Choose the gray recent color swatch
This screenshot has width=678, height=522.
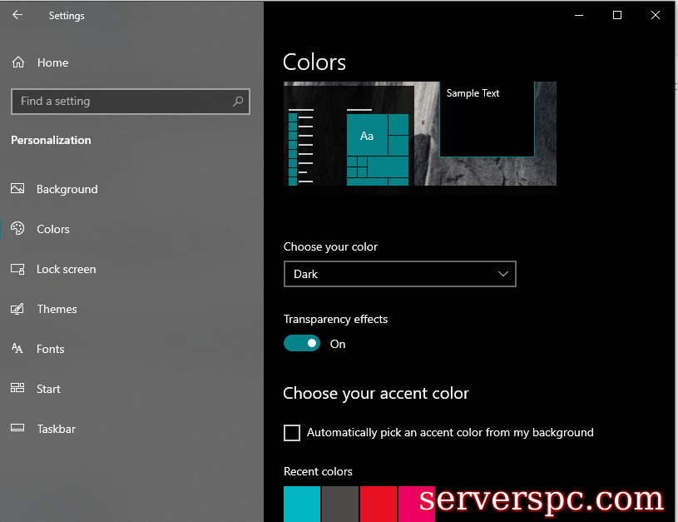[x=339, y=505]
